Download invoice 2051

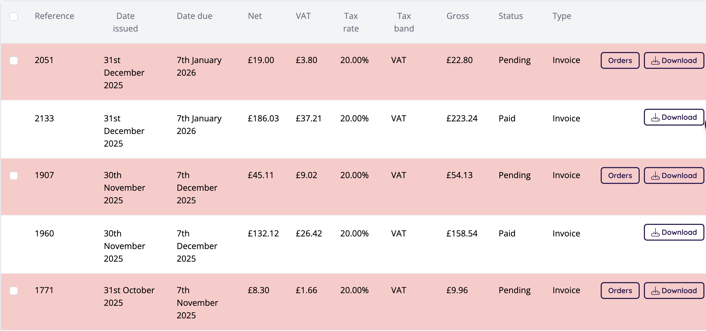point(674,60)
